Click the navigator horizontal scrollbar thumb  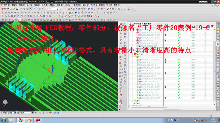click(149, 107)
